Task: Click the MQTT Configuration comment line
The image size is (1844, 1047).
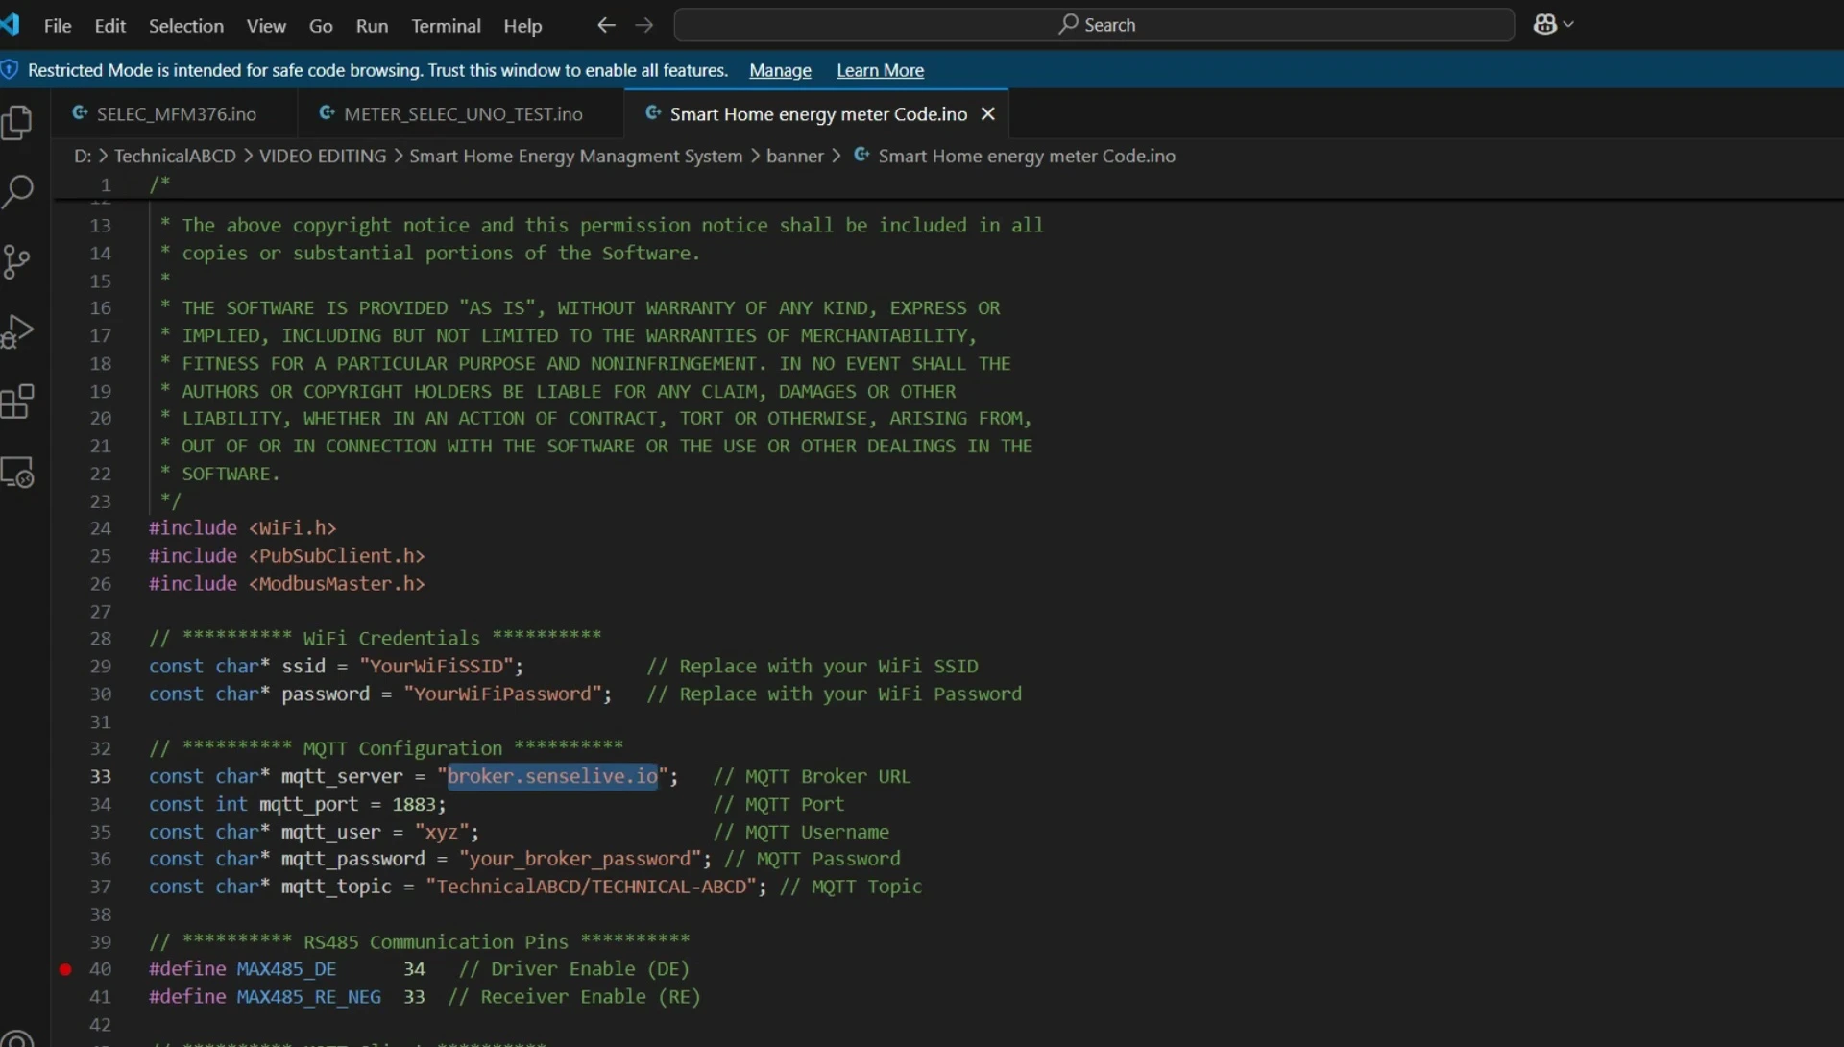Action: pos(386,748)
